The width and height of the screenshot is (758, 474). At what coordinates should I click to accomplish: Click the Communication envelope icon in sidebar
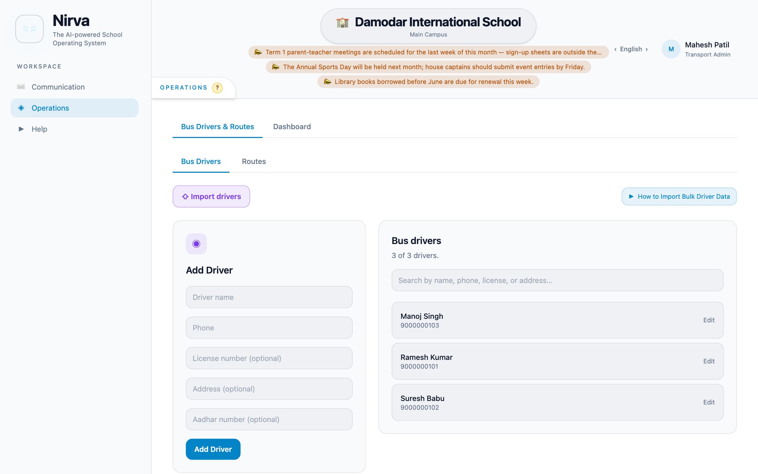coord(21,87)
